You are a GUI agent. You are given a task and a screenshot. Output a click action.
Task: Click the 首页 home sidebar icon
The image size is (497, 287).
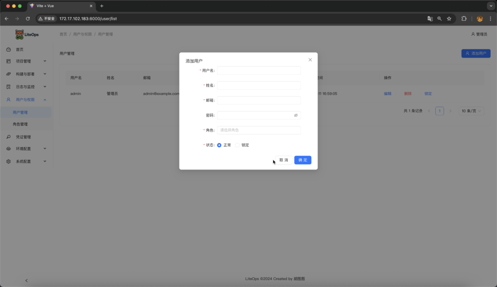point(9,50)
